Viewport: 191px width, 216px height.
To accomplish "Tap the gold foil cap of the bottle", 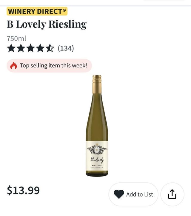I will 97,84.
